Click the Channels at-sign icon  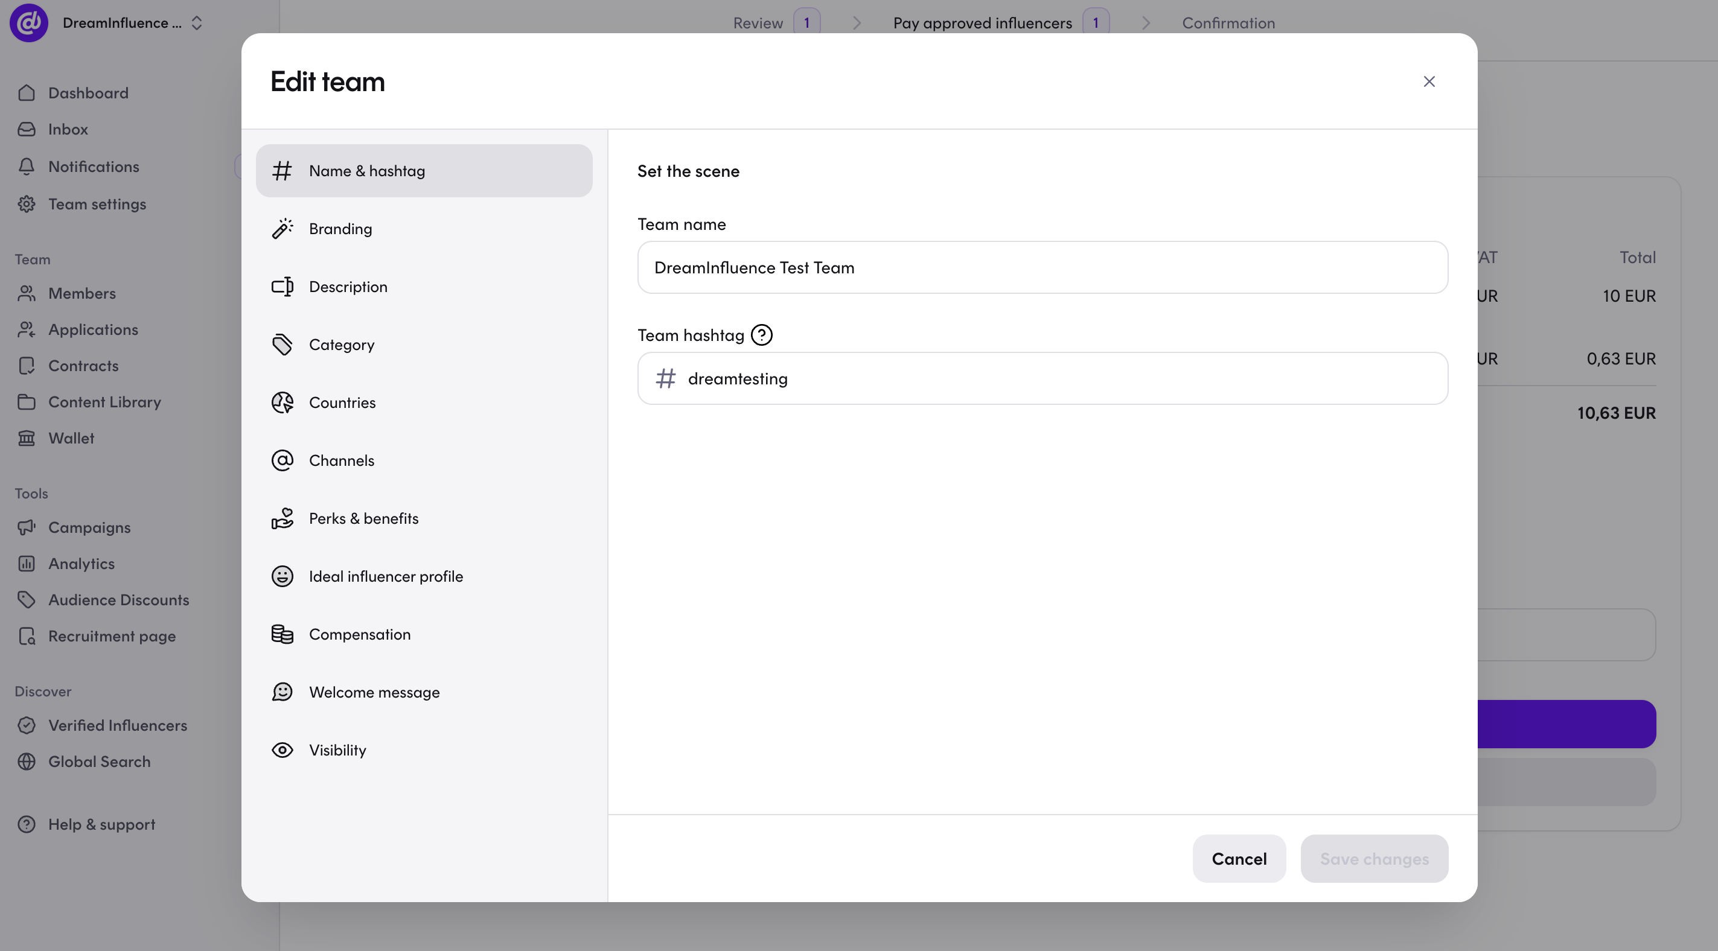282,460
